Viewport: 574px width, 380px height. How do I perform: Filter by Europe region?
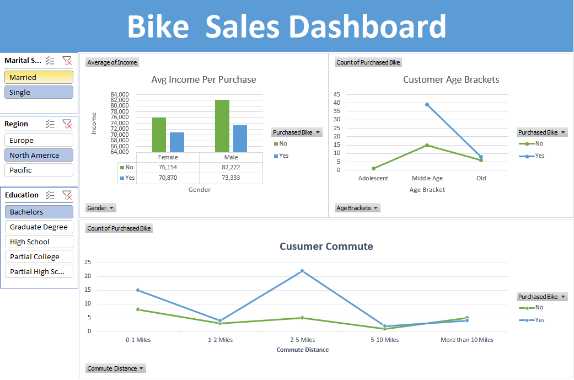pyautogui.click(x=39, y=140)
